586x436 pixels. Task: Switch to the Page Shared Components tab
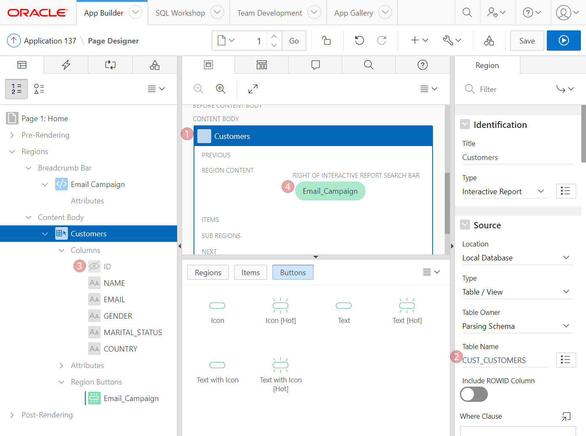155,65
